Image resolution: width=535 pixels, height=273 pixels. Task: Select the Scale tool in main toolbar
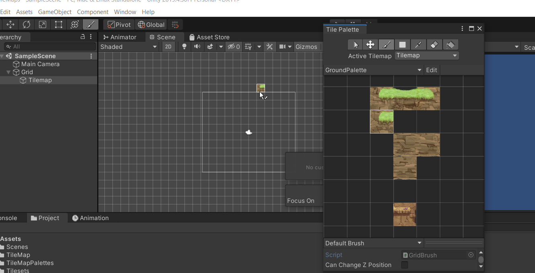click(x=43, y=24)
